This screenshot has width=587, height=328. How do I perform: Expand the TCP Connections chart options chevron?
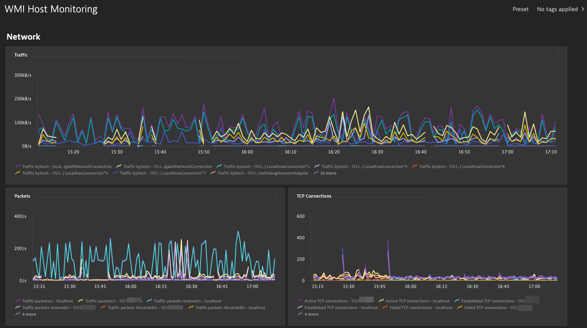(x=559, y=195)
